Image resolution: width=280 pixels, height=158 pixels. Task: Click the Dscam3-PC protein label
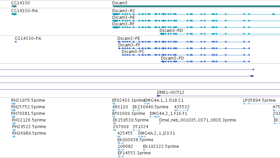[133, 52]
